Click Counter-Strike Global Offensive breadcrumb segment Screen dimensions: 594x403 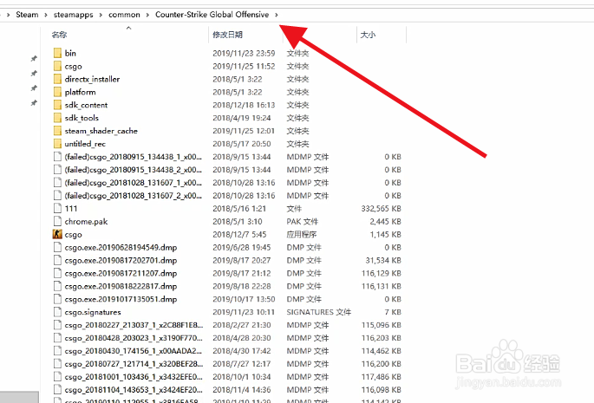(212, 15)
